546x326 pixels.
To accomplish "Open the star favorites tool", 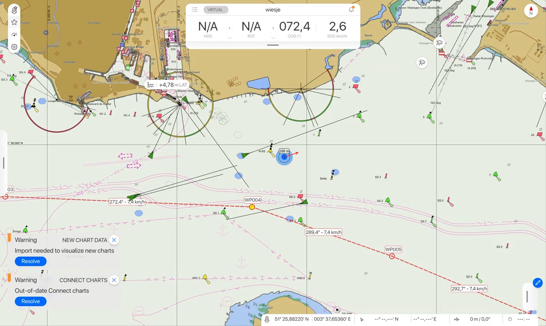I will click(14, 22).
